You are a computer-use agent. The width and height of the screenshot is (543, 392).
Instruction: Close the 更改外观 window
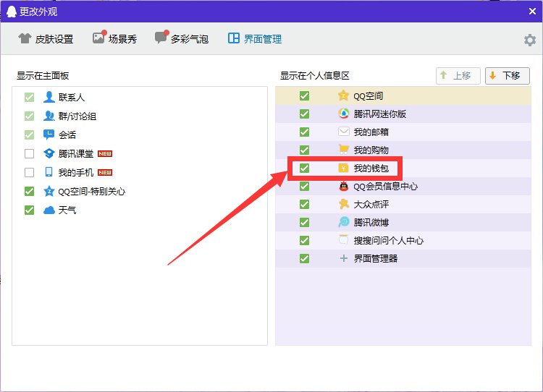pos(532,12)
